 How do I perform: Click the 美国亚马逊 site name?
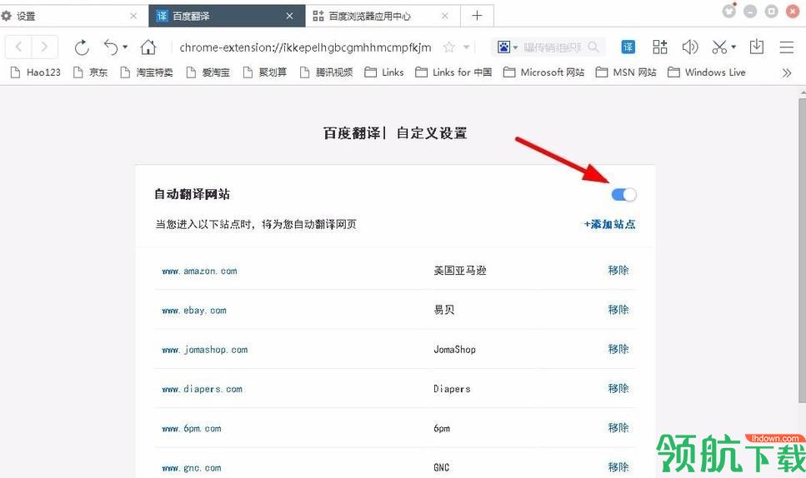click(x=460, y=271)
